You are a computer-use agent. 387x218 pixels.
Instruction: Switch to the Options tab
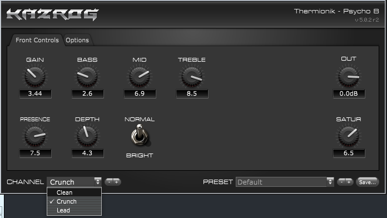tap(77, 40)
